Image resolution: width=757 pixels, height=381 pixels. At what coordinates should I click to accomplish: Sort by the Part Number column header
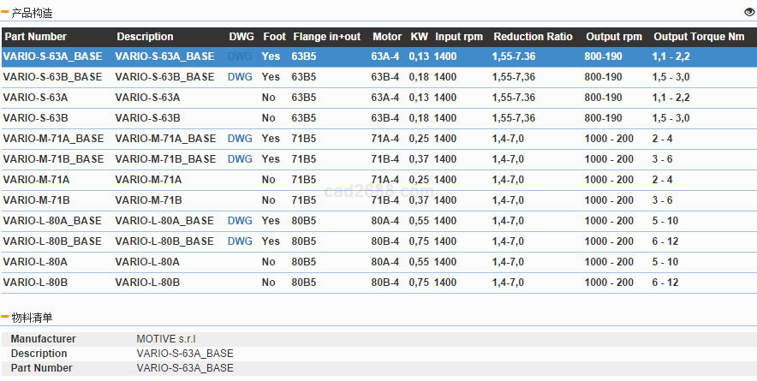35,37
